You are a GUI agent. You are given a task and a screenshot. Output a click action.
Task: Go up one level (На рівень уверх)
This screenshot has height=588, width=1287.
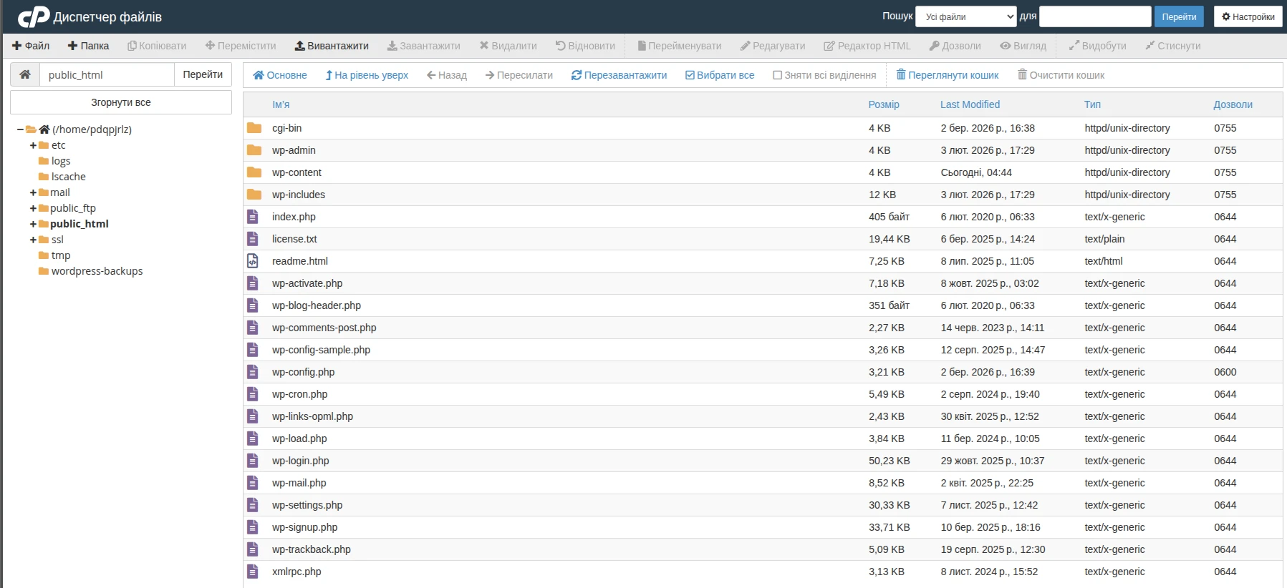367,75
